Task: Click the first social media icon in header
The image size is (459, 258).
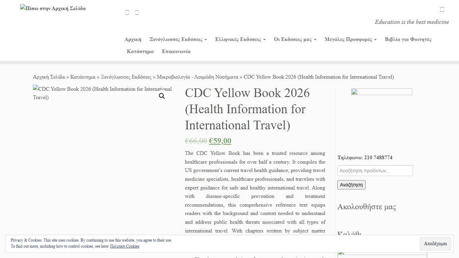Action: [x=127, y=12]
